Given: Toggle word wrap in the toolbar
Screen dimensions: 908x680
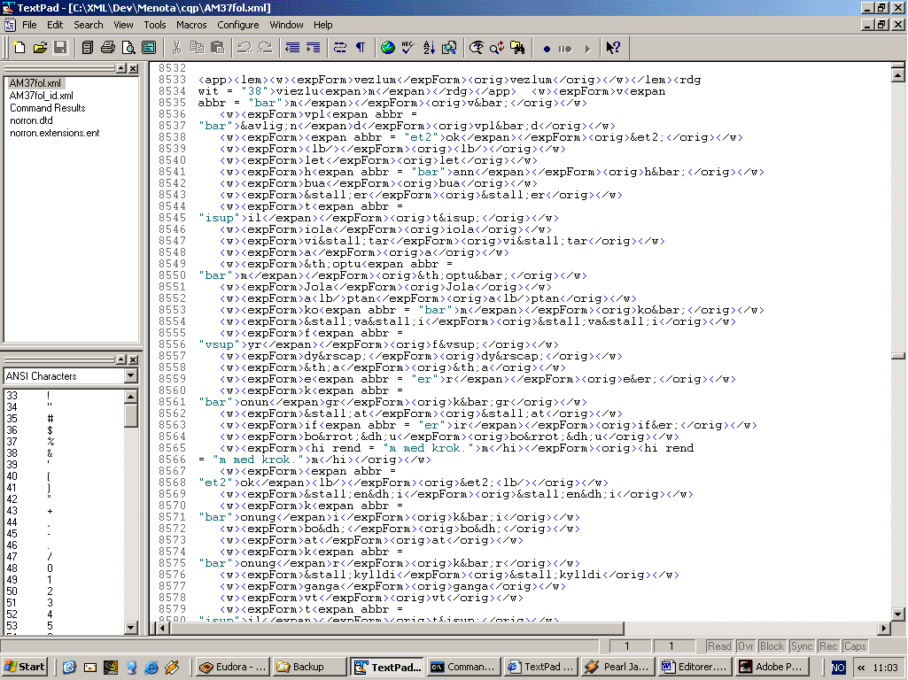Looking at the screenshot, I should (340, 48).
